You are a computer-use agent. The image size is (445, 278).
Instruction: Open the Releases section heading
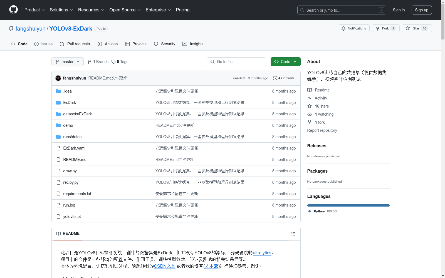[x=317, y=146]
